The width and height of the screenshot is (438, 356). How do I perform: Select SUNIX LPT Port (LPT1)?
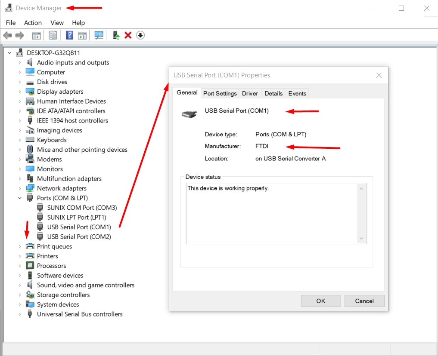pos(77,217)
